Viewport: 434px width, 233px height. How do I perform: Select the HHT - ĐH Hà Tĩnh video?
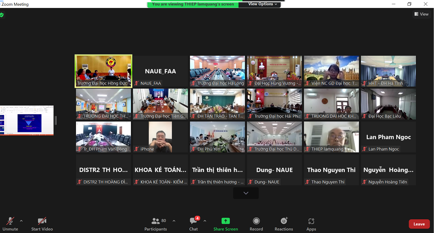388,71
